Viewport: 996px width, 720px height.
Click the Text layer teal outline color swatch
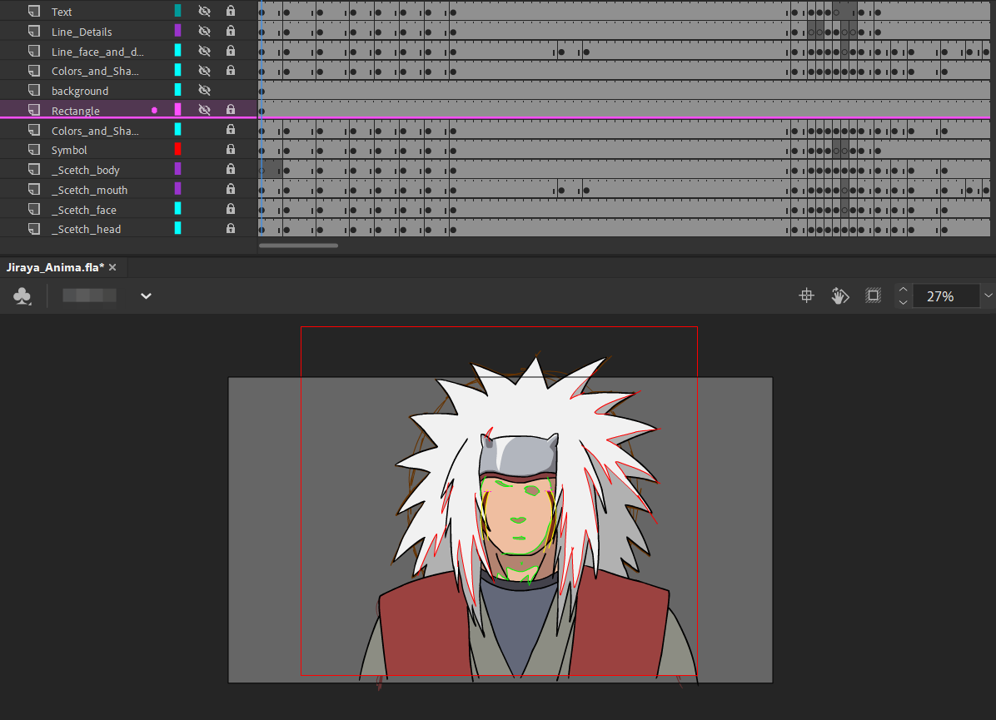178,11
